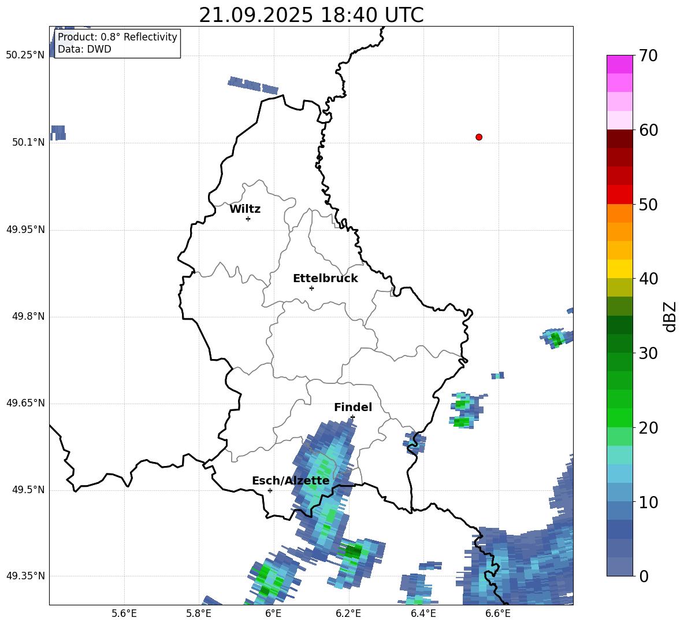Click the 'Data: DWD' text
The width and height of the screenshot is (684, 625).
click(84, 49)
